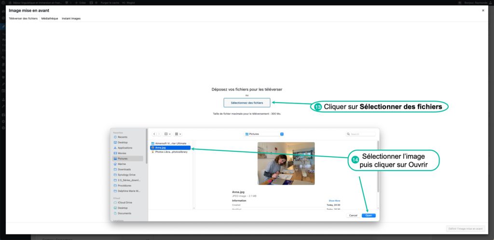Select the Téléverser des fichiers tab

click(23, 18)
